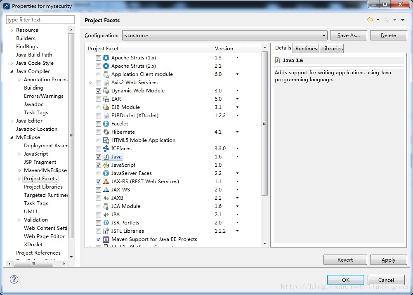This screenshot has height=295, width=413.
Task: Click the Application Client module icon
Action: pos(106,74)
